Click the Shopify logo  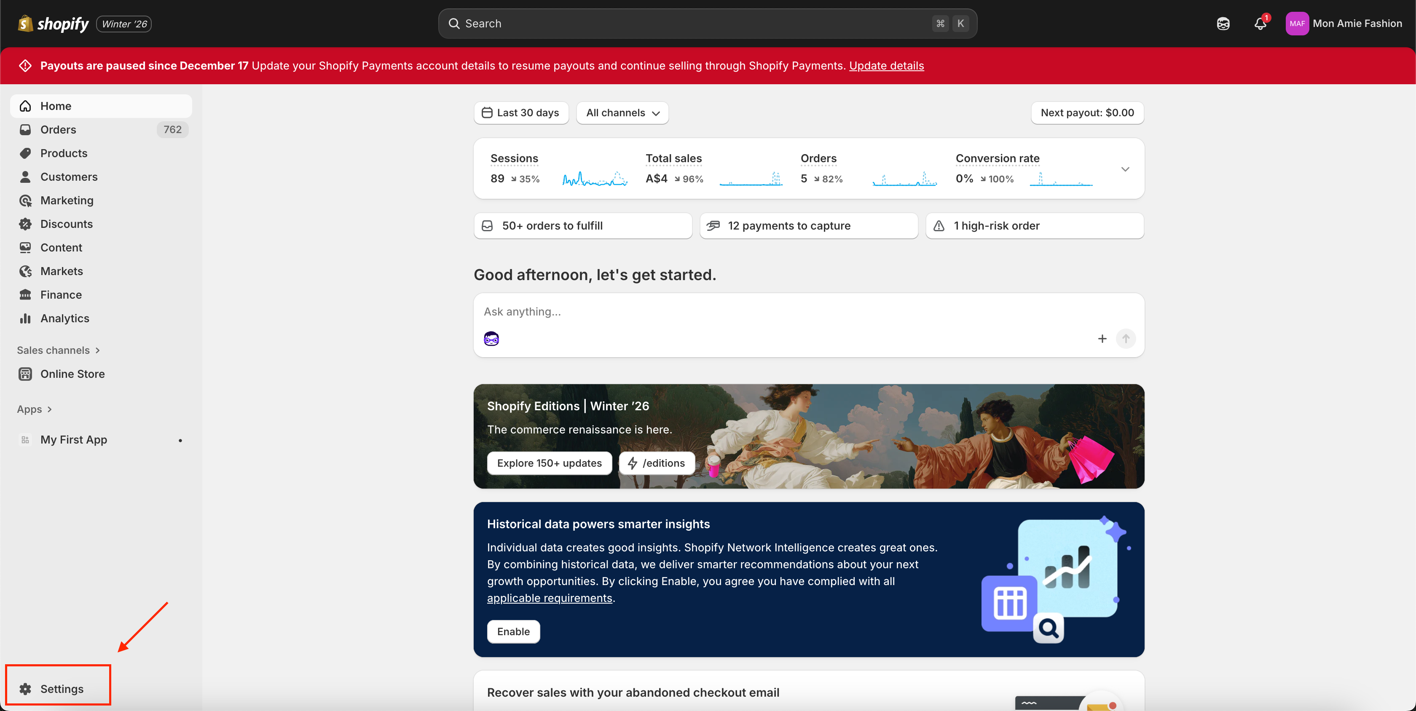pos(54,24)
